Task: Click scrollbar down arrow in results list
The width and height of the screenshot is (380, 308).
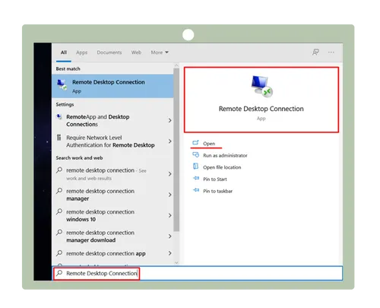Action: coord(176,262)
